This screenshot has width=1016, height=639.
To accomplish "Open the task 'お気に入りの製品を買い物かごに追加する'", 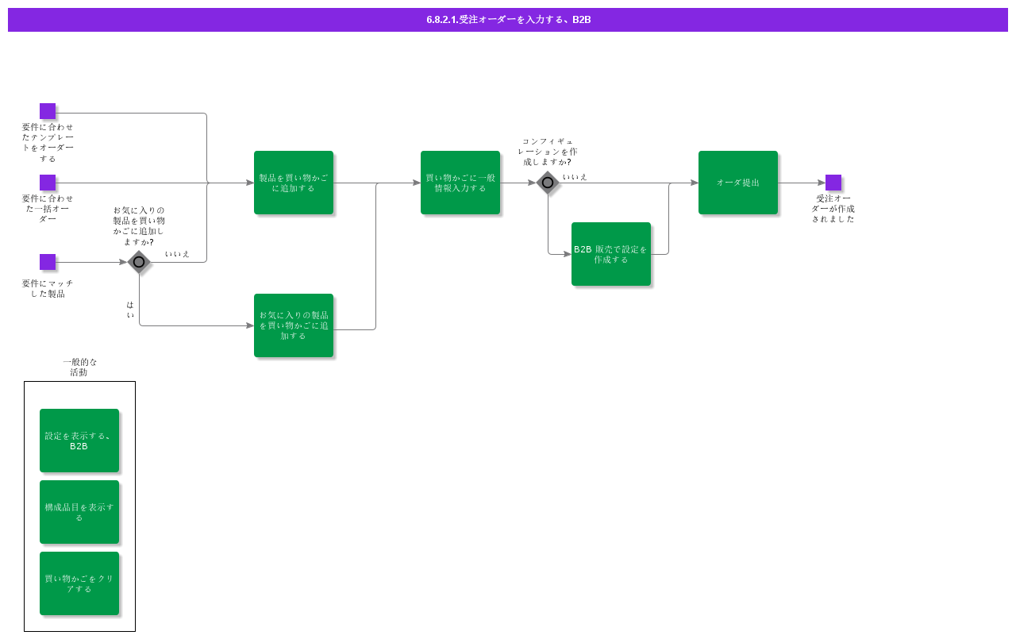I will pos(294,325).
